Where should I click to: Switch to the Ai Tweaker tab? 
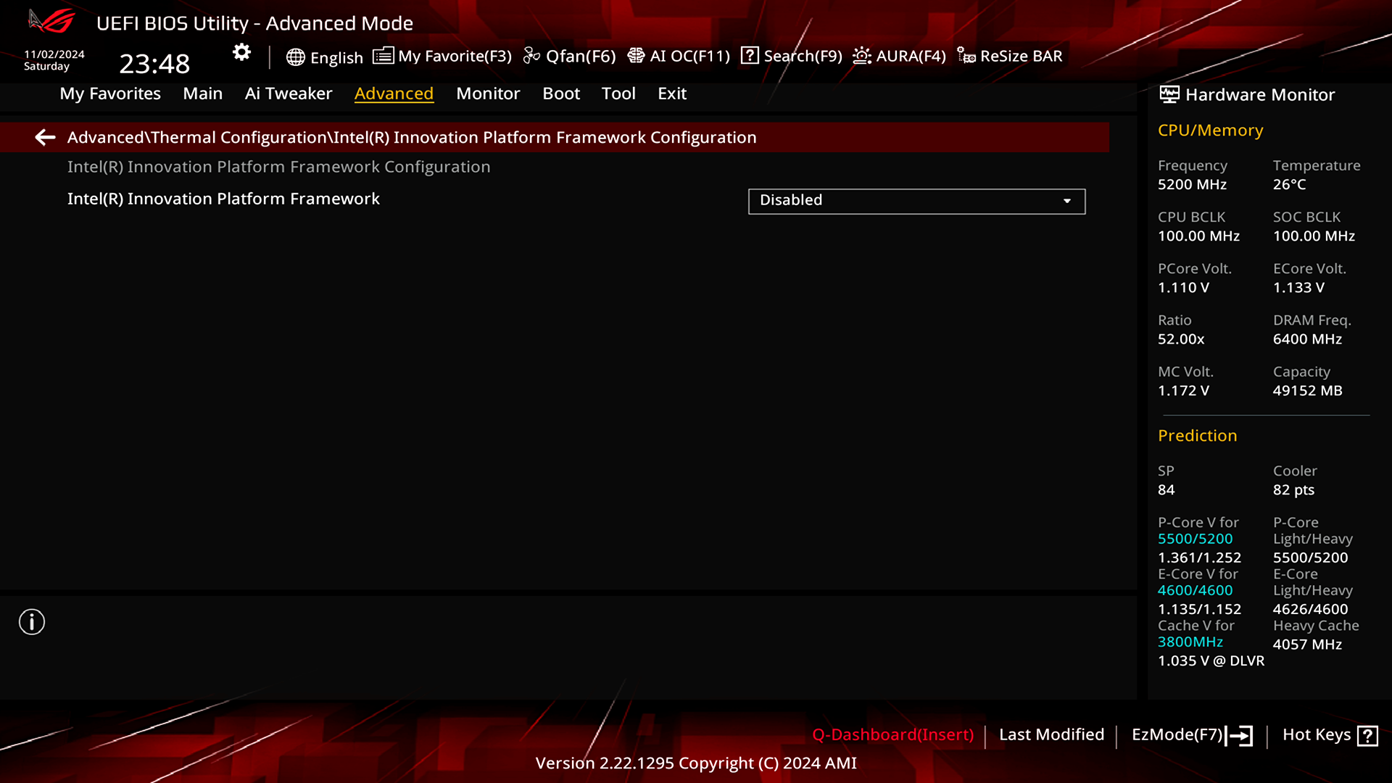[x=288, y=94]
